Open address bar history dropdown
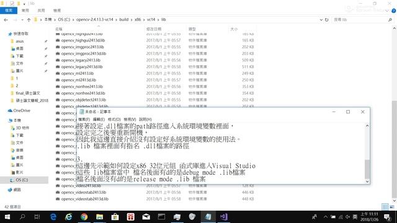 (x=321, y=20)
